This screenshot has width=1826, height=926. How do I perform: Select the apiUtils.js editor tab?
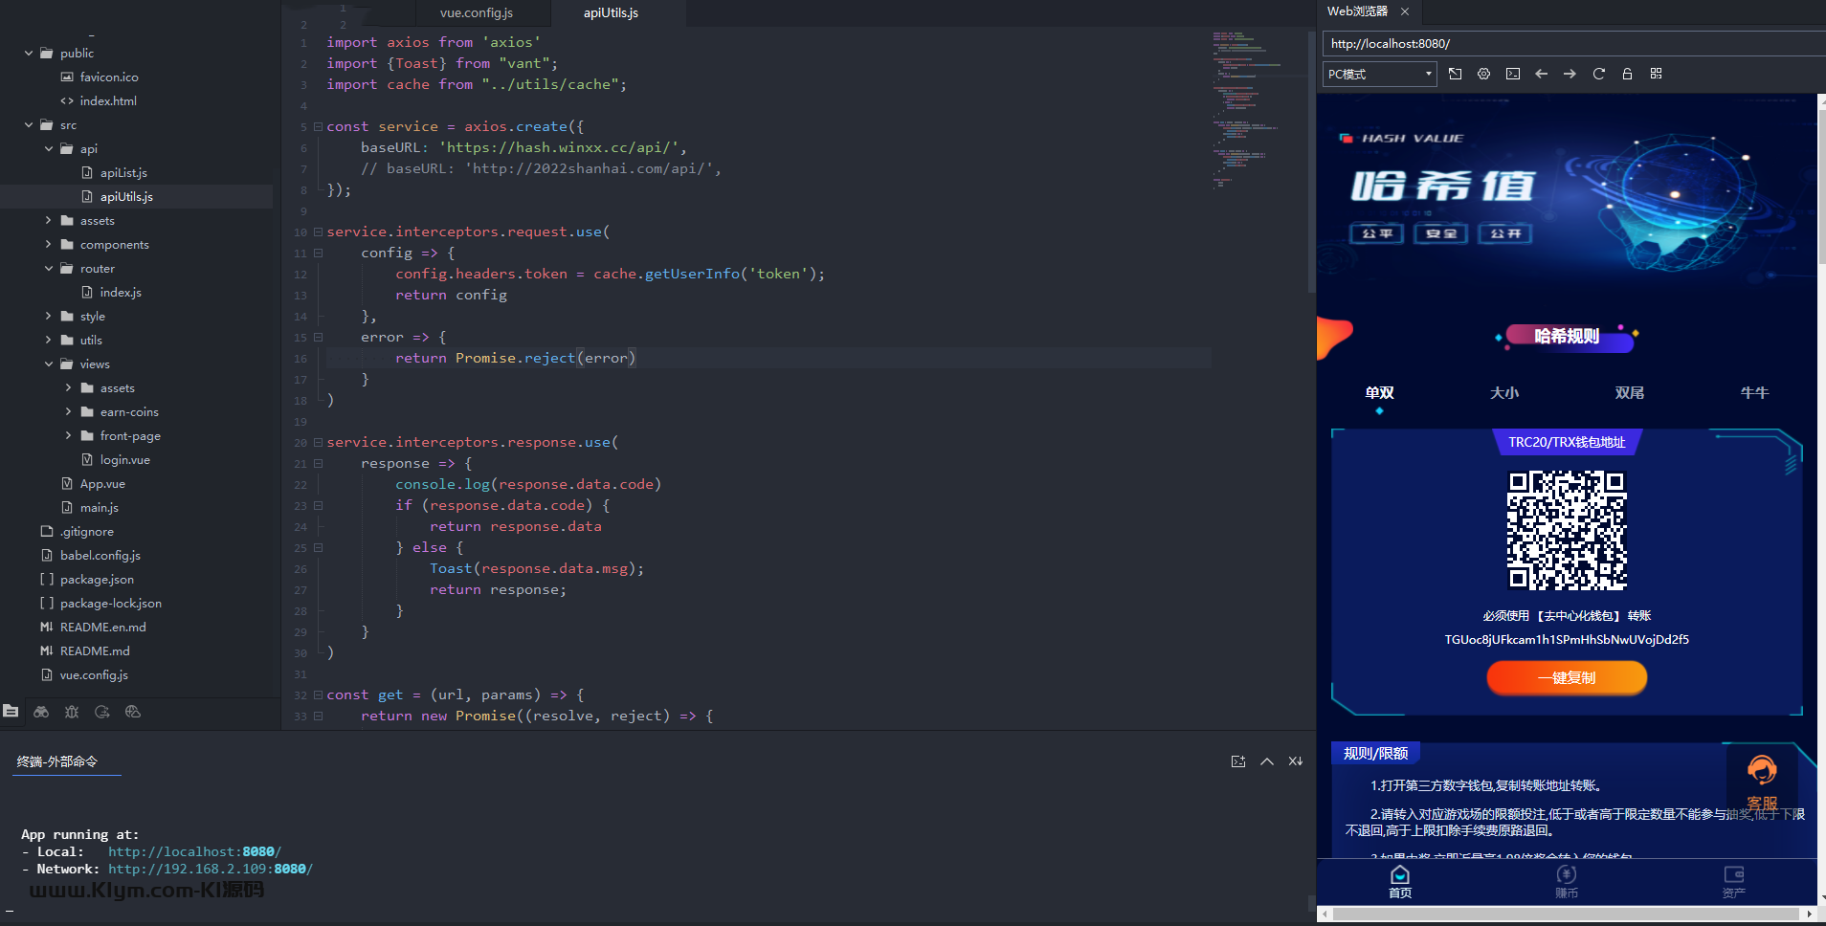pyautogui.click(x=611, y=12)
